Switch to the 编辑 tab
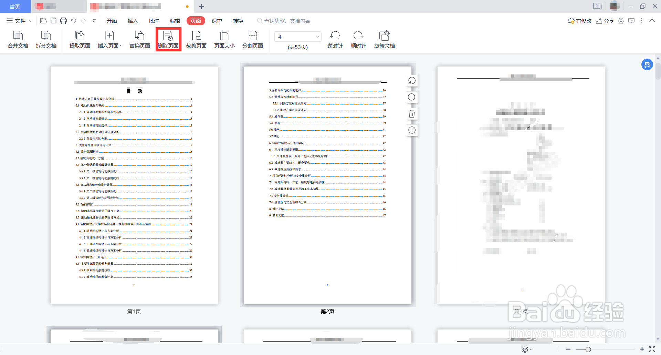The width and height of the screenshot is (661, 355). [x=175, y=21]
